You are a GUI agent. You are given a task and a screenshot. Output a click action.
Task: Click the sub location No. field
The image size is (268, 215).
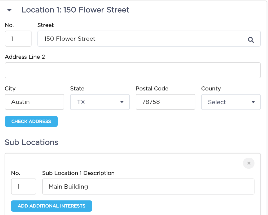click(x=24, y=187)
